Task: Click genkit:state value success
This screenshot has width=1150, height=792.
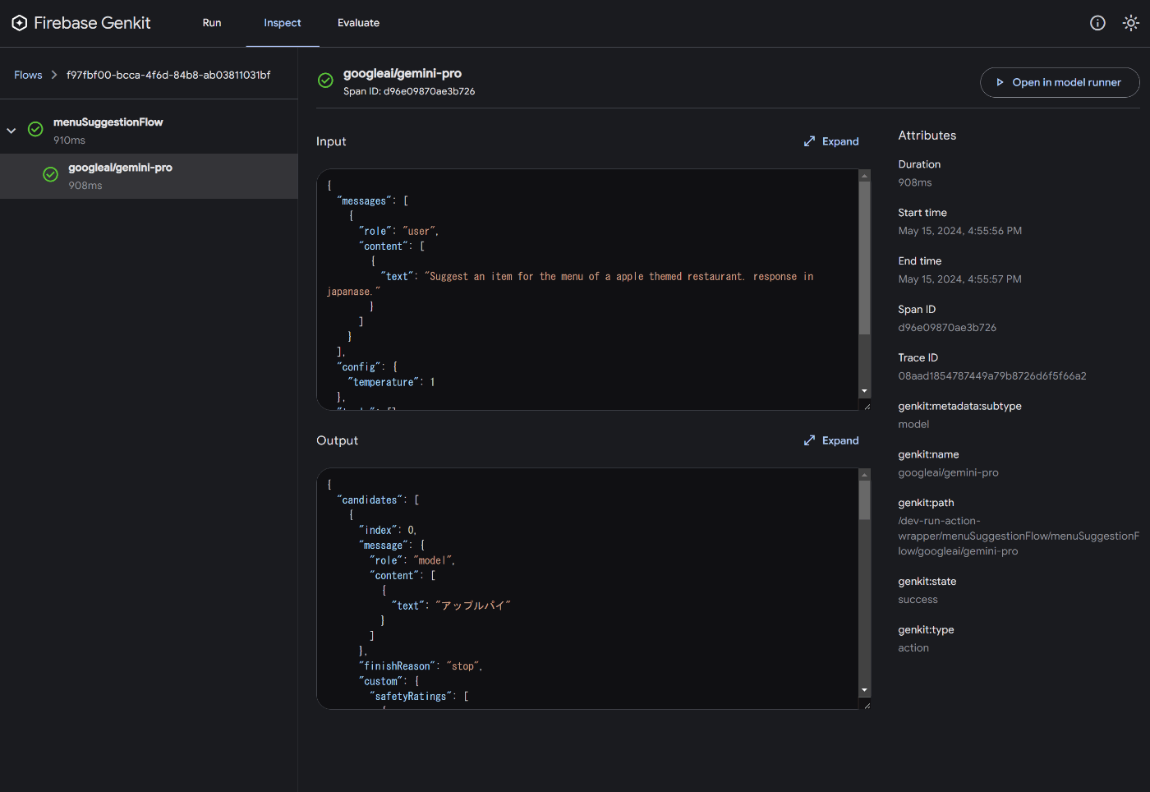Action: (x=918, y=600)
